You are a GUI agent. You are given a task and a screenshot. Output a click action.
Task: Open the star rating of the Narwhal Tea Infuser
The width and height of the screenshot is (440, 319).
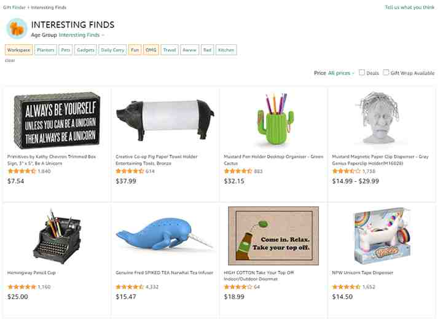click(130, 287)
